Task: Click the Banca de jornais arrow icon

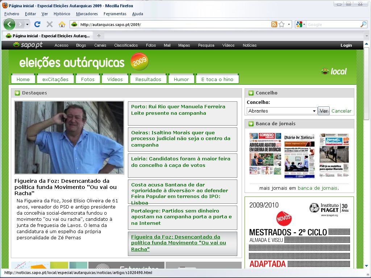Action: tap(251, 124)
